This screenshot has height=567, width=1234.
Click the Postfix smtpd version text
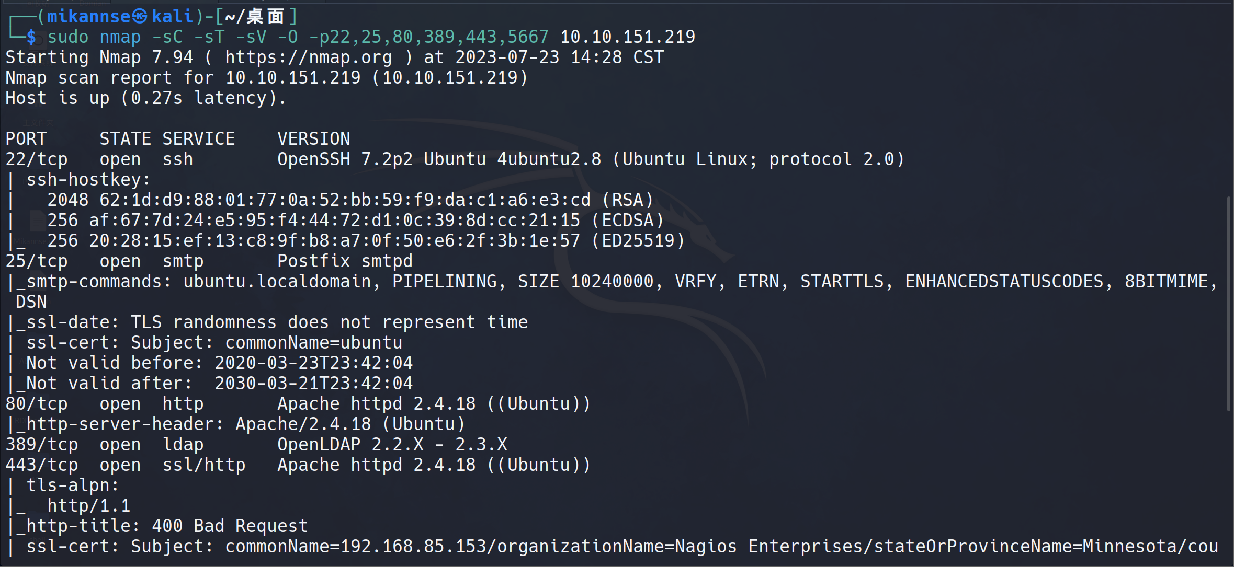[x=345, y=261]
